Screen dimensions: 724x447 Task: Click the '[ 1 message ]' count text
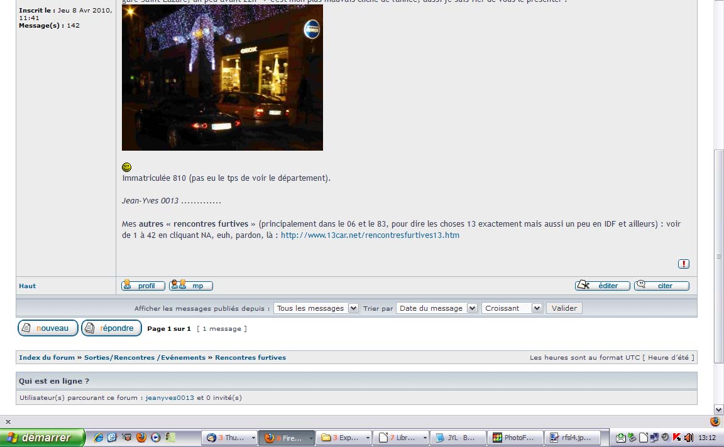[222, 329]
